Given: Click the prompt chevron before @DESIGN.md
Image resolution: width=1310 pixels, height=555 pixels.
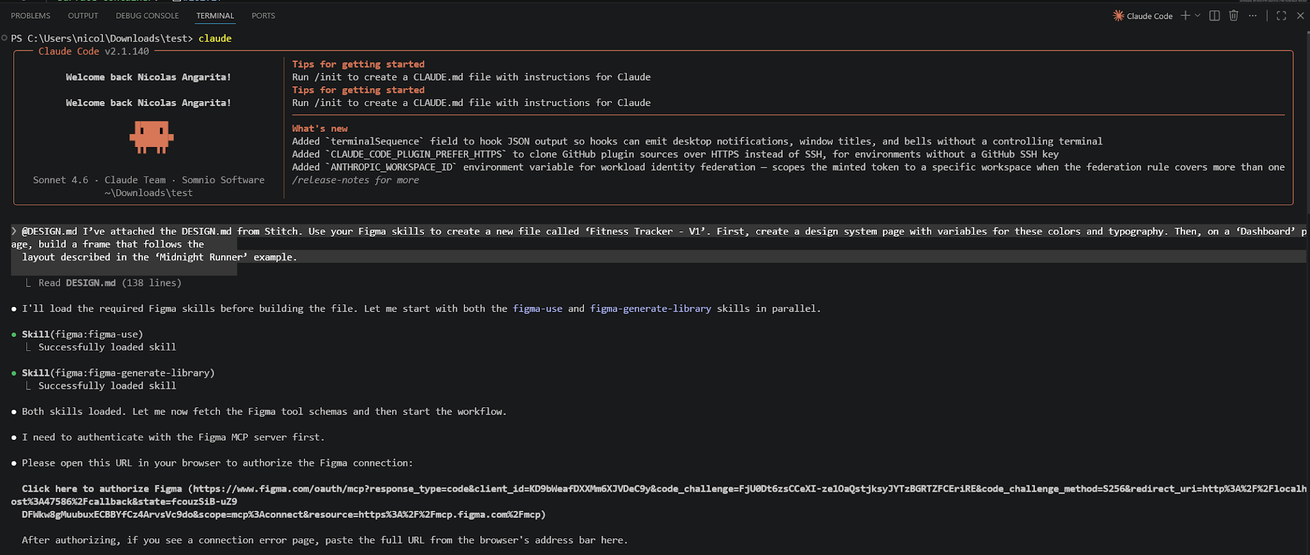Looking at the screenshot, I should 14,231.
